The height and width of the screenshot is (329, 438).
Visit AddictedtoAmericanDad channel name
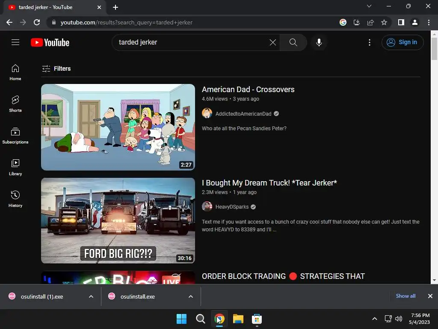click(x=243, y=114)
